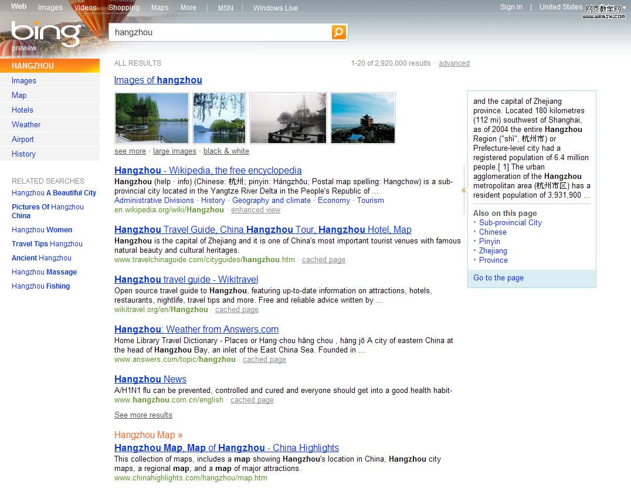631x488 pixels.
Task: Open the hilltop pagoda image thumbnail
Action: tap(363, 118)
